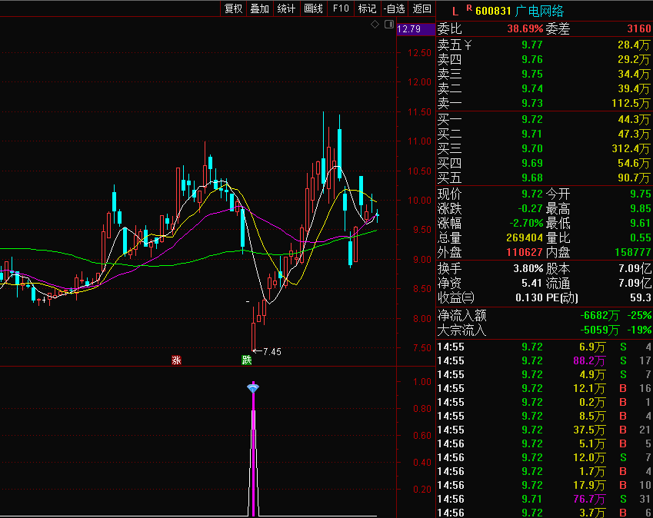The width and height of the screenshot is (653, 518).
Task: Click the stock code 600831
Action: (x=493, y=12)
